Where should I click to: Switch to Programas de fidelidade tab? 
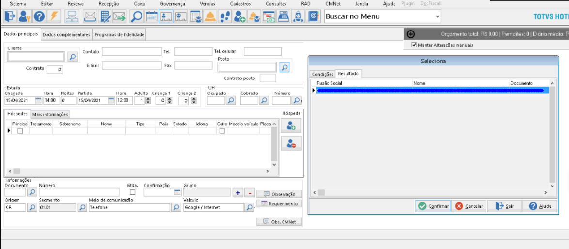pyautogui.click(x=119, y=35)
